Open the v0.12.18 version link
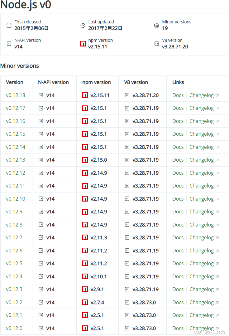The height and width of the screenshot is (336, 229). pyautogui.click(x=16, y=95)
